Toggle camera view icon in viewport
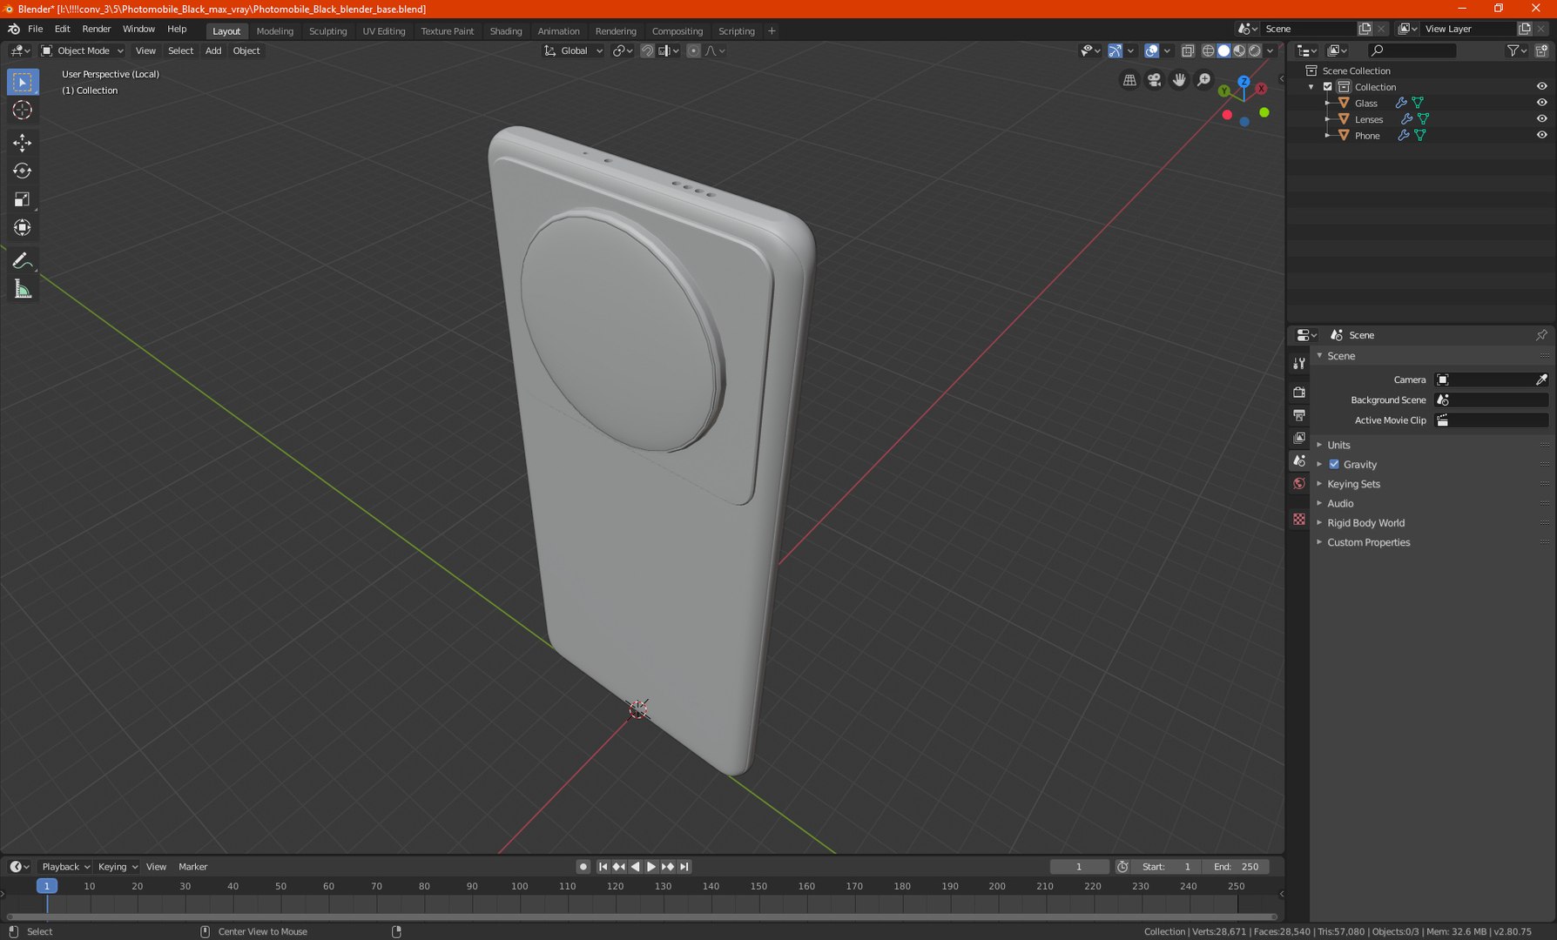The image size is (1557, 940). coord(1154,80)
